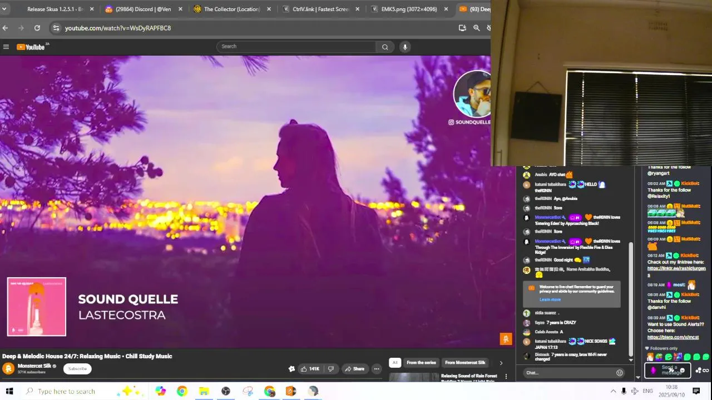This screenshot has height=400, width=712.
Task: Open OBS Studio from the taskbar
Action: coord(226,391)
